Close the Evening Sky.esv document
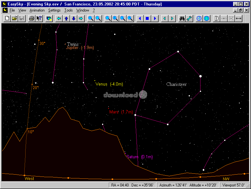Viewport: 251px width, 189px height. point(247,10)
